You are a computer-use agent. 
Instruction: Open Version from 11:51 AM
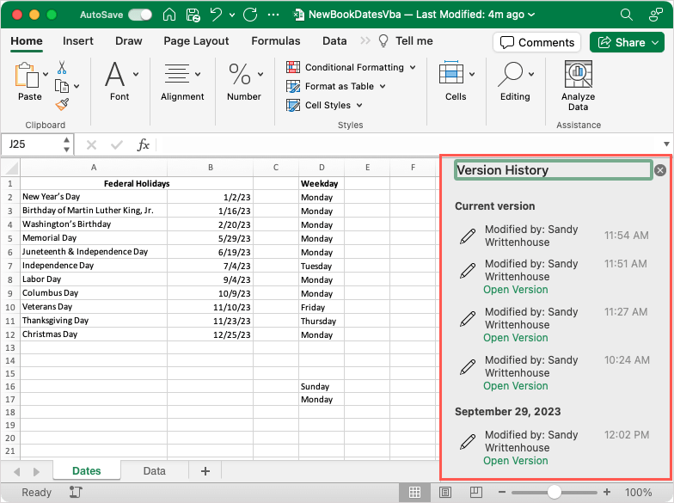(x=515, y=290)
